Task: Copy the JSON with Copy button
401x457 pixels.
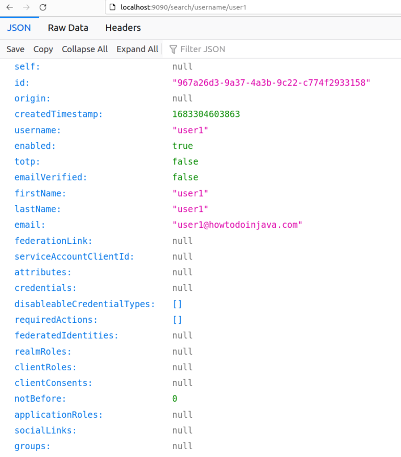Action: tap(43, 49)
